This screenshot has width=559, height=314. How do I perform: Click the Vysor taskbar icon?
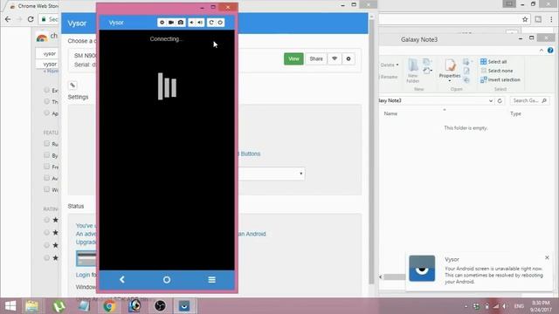point(184,306)
